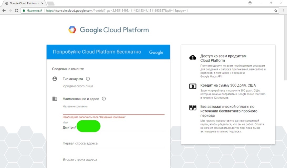This screenshot has width=287, height=168.
Task: Focus the Вторая строка адреса field
Action: (x=113, y=159)
